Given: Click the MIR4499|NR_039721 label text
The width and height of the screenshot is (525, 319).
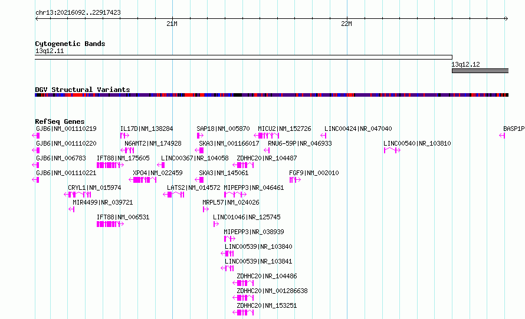Looking at the screenshot, I should click(103, 202).
